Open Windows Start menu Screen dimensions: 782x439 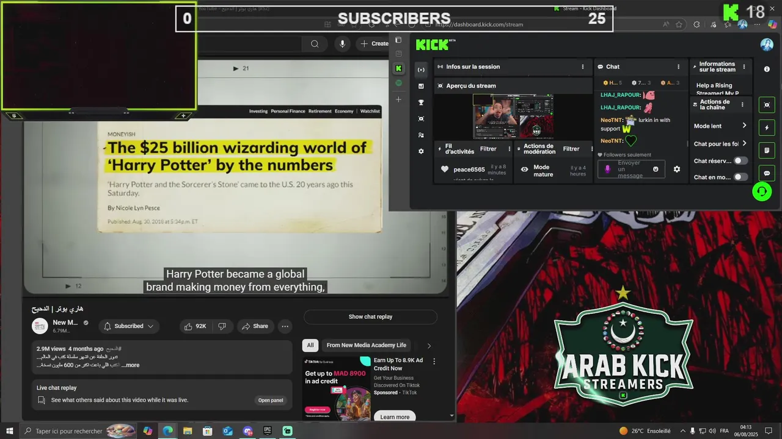(9, 431)
